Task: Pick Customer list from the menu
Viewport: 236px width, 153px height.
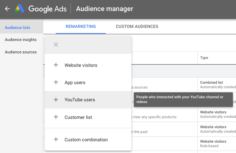Action: (78, 117)
